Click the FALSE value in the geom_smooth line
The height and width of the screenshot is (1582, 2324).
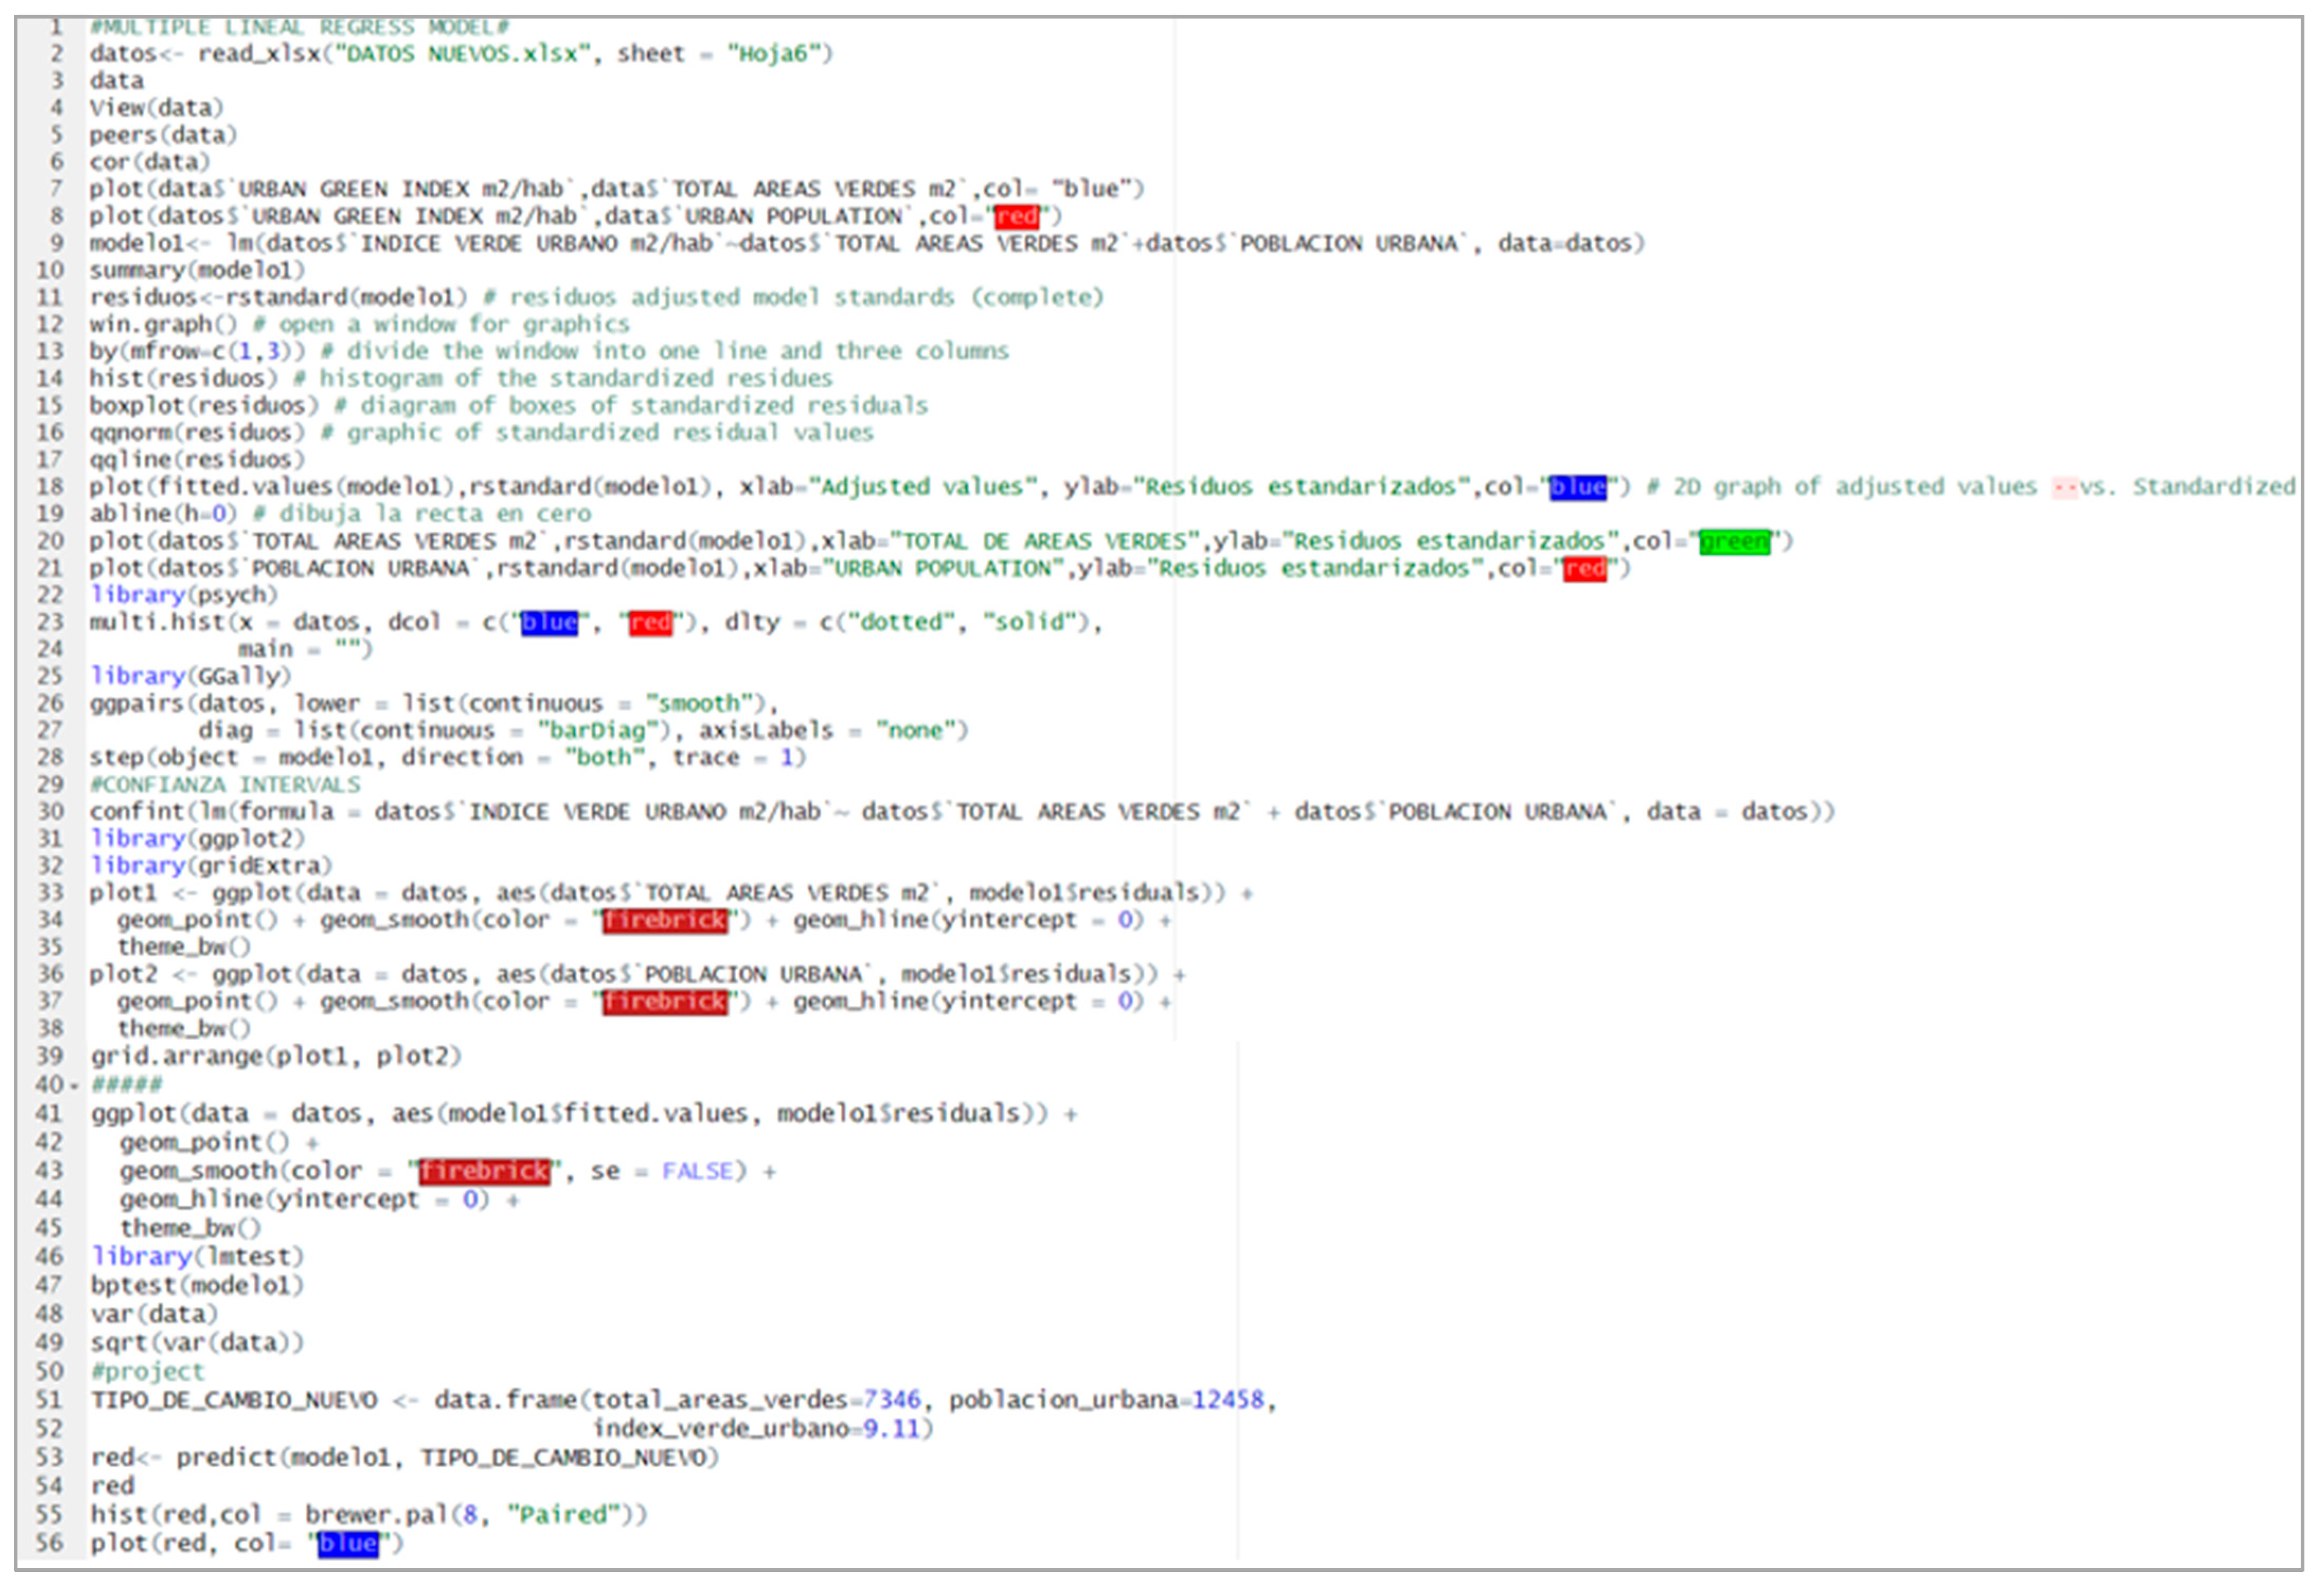pyautogui.click(x=697, y=1171)
